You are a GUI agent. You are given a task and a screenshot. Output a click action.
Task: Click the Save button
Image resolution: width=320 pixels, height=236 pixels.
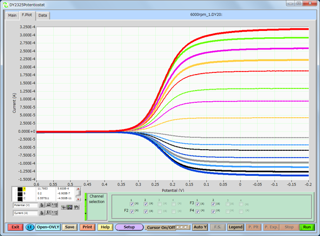tap(69, 227)
